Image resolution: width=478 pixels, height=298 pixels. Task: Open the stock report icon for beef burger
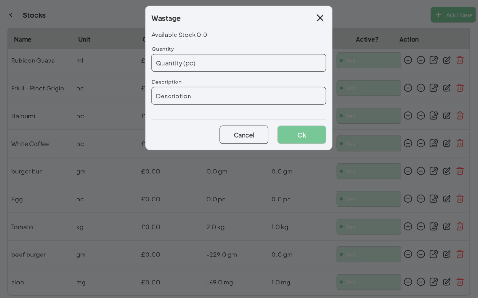434,254
